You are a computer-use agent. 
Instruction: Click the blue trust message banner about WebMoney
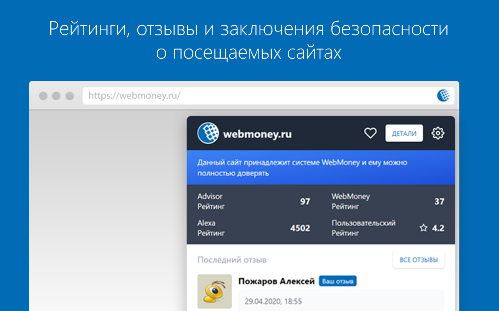[320, 168]
